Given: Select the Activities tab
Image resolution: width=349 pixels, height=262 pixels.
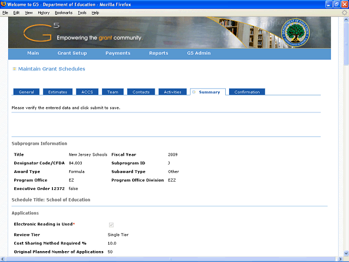Looking at the screenshot, I should (x=172, y=92).
